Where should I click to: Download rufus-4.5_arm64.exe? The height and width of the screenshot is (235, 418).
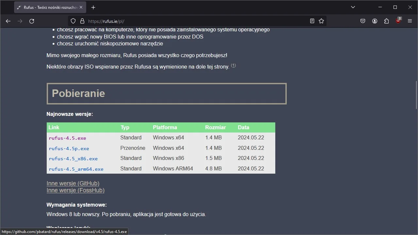pyautogui.click(x=76, y=169)
